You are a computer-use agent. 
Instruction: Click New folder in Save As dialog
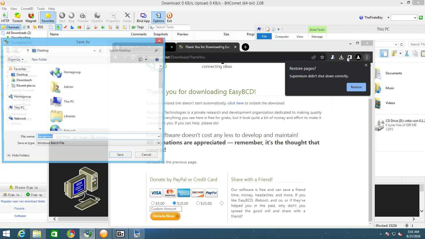39,59
